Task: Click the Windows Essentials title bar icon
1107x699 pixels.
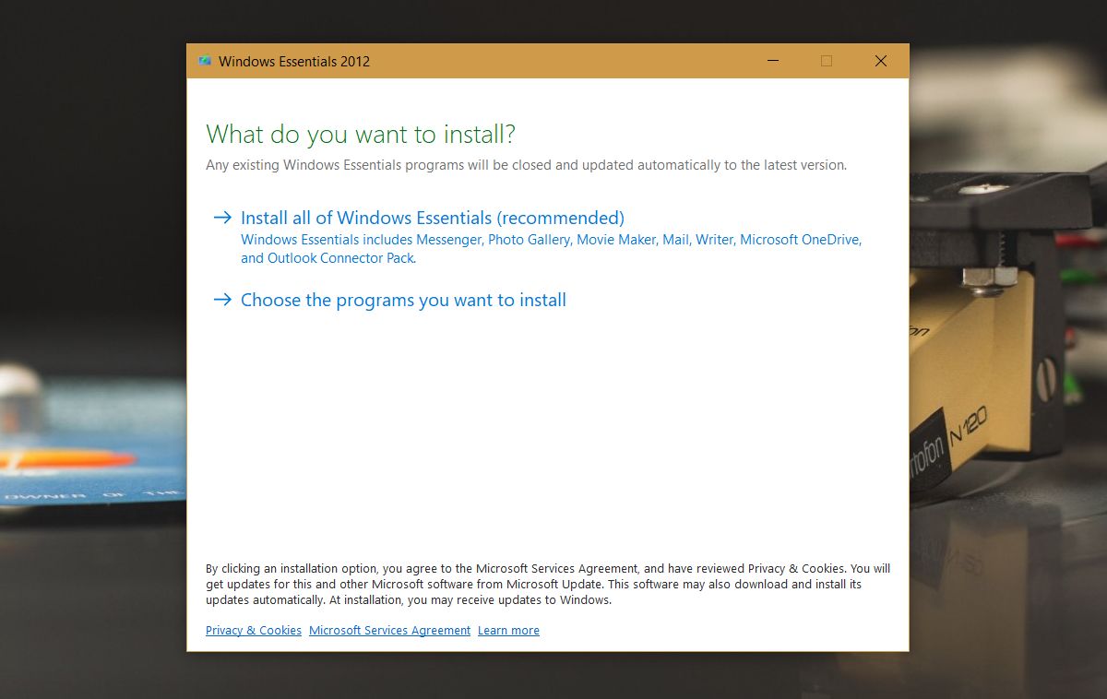Action: click(x=205, y=62)
